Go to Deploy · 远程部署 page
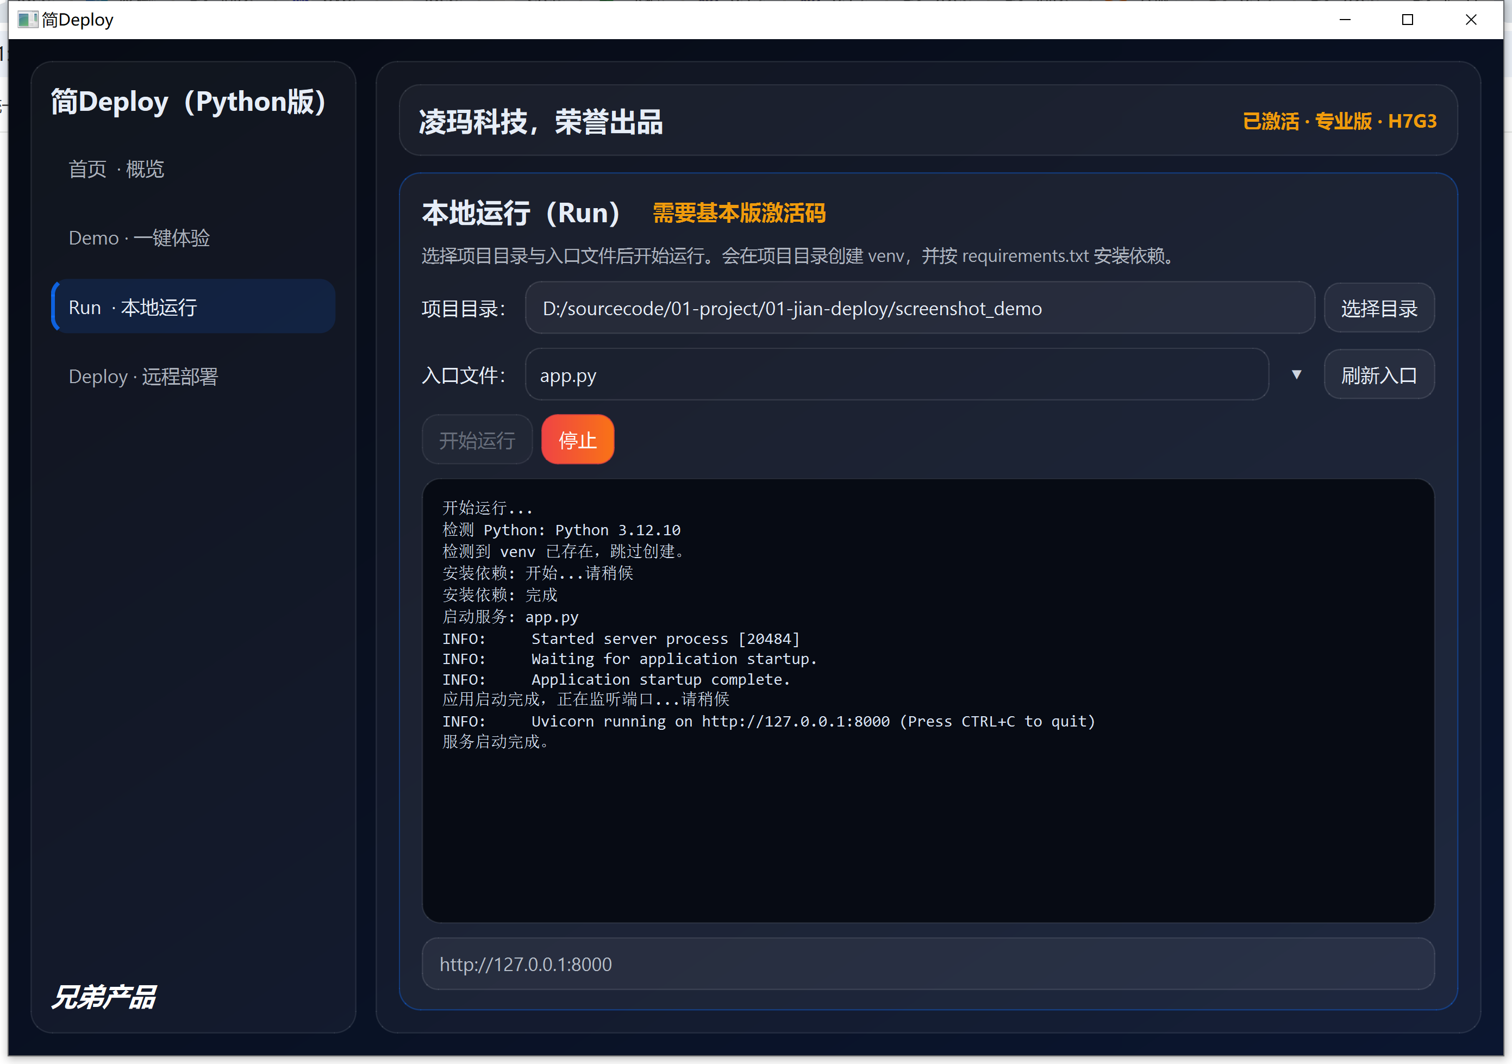The height and width of the screenshot is (1064, 1512). click(143, 377)
